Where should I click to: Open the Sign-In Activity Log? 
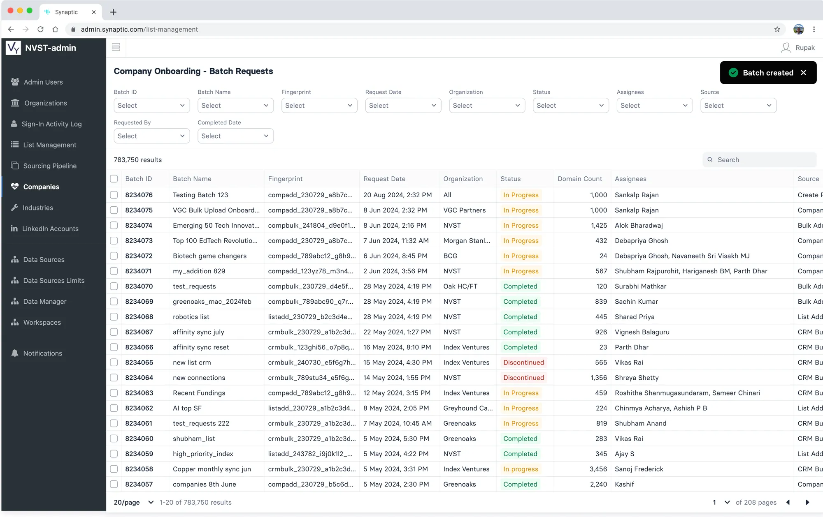pos(51,124)
